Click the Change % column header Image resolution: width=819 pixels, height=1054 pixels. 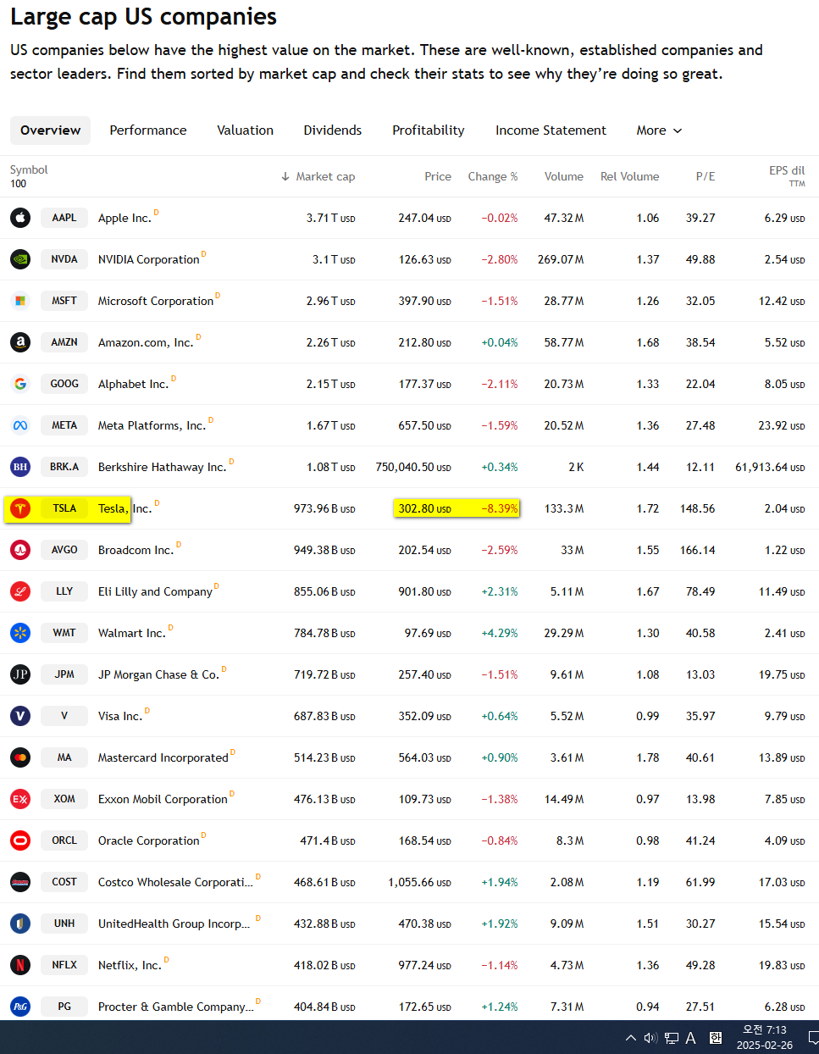point(493,176)
